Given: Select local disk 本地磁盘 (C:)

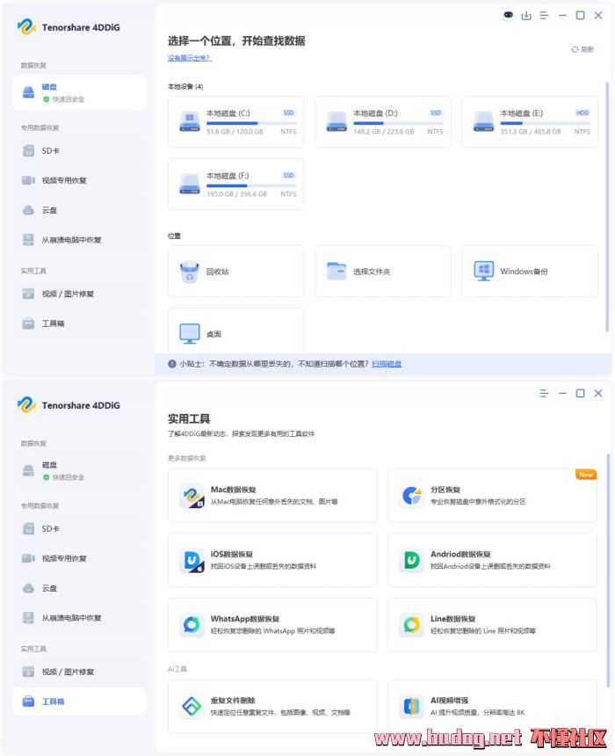Looking at the screenshot, I should pyautogui.click(x=235, y=121).
